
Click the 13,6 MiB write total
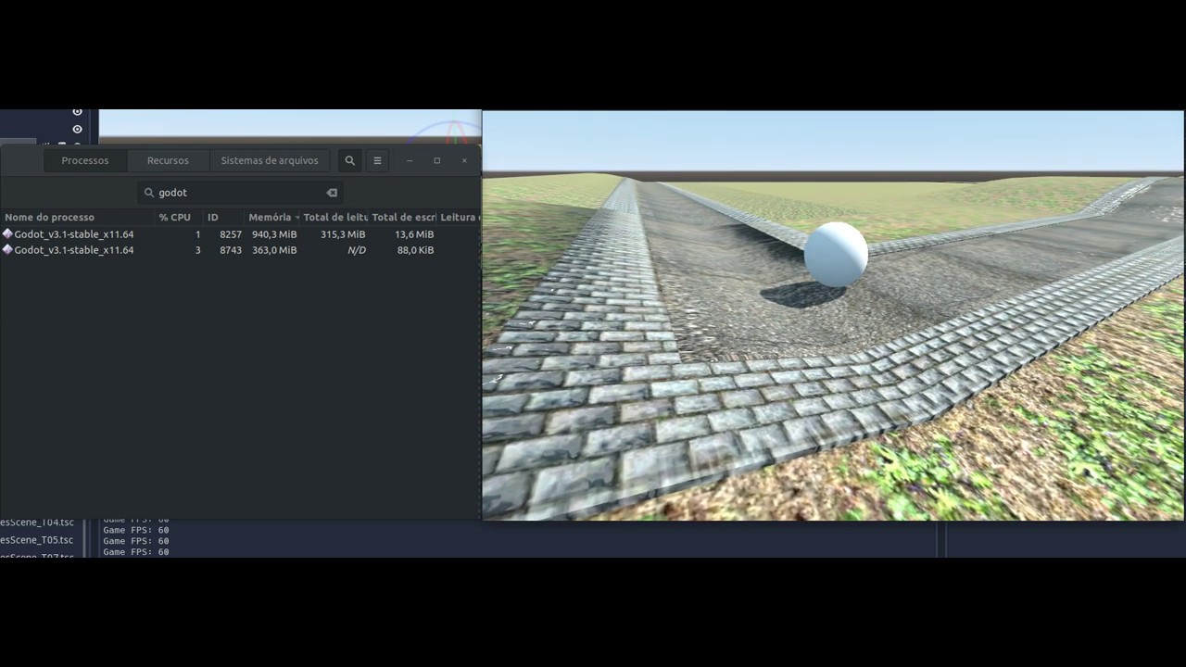414,234
